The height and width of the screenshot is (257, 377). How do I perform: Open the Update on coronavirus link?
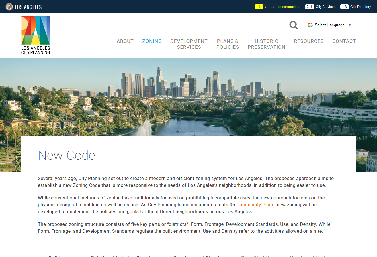tap(282, 7)
